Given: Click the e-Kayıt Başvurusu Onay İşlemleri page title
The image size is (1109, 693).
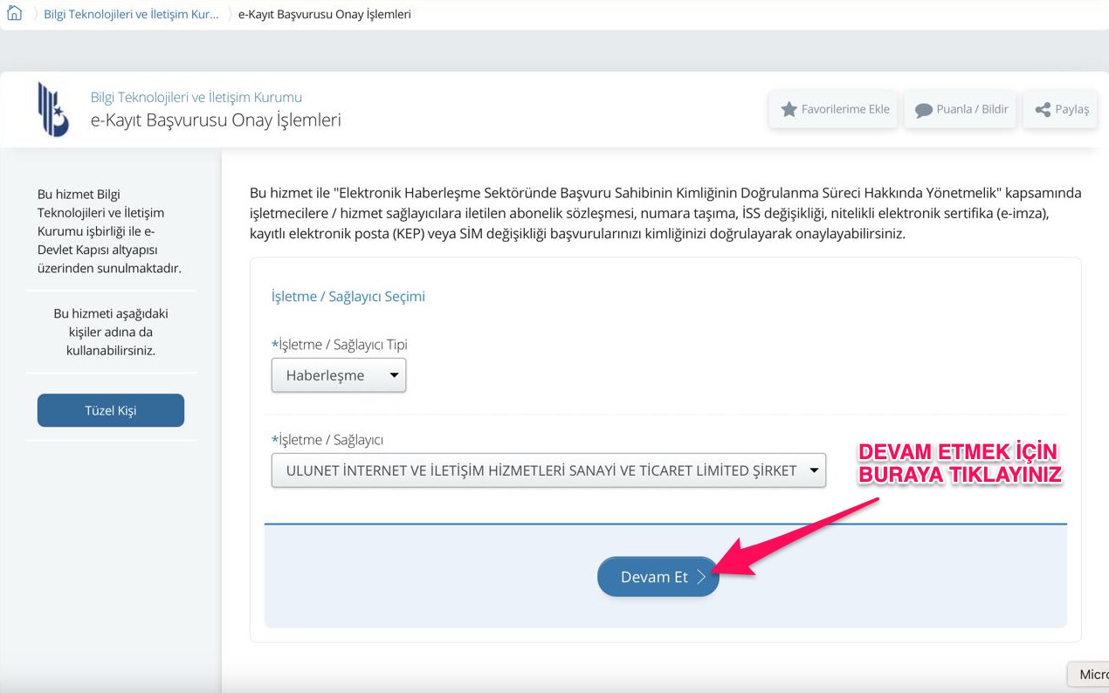Looking at the screenshot, I should [x=216, y=120].
